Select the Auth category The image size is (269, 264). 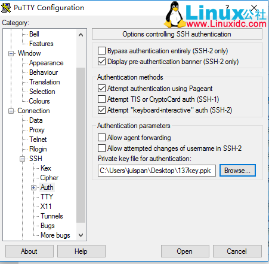(x=47, y=187)
